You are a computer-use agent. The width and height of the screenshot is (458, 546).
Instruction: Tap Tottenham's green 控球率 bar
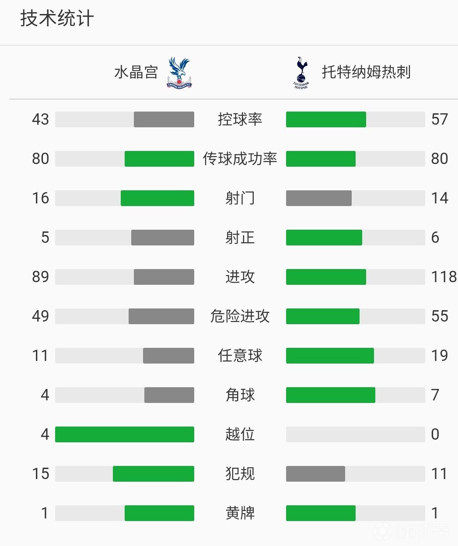point(326,119)
